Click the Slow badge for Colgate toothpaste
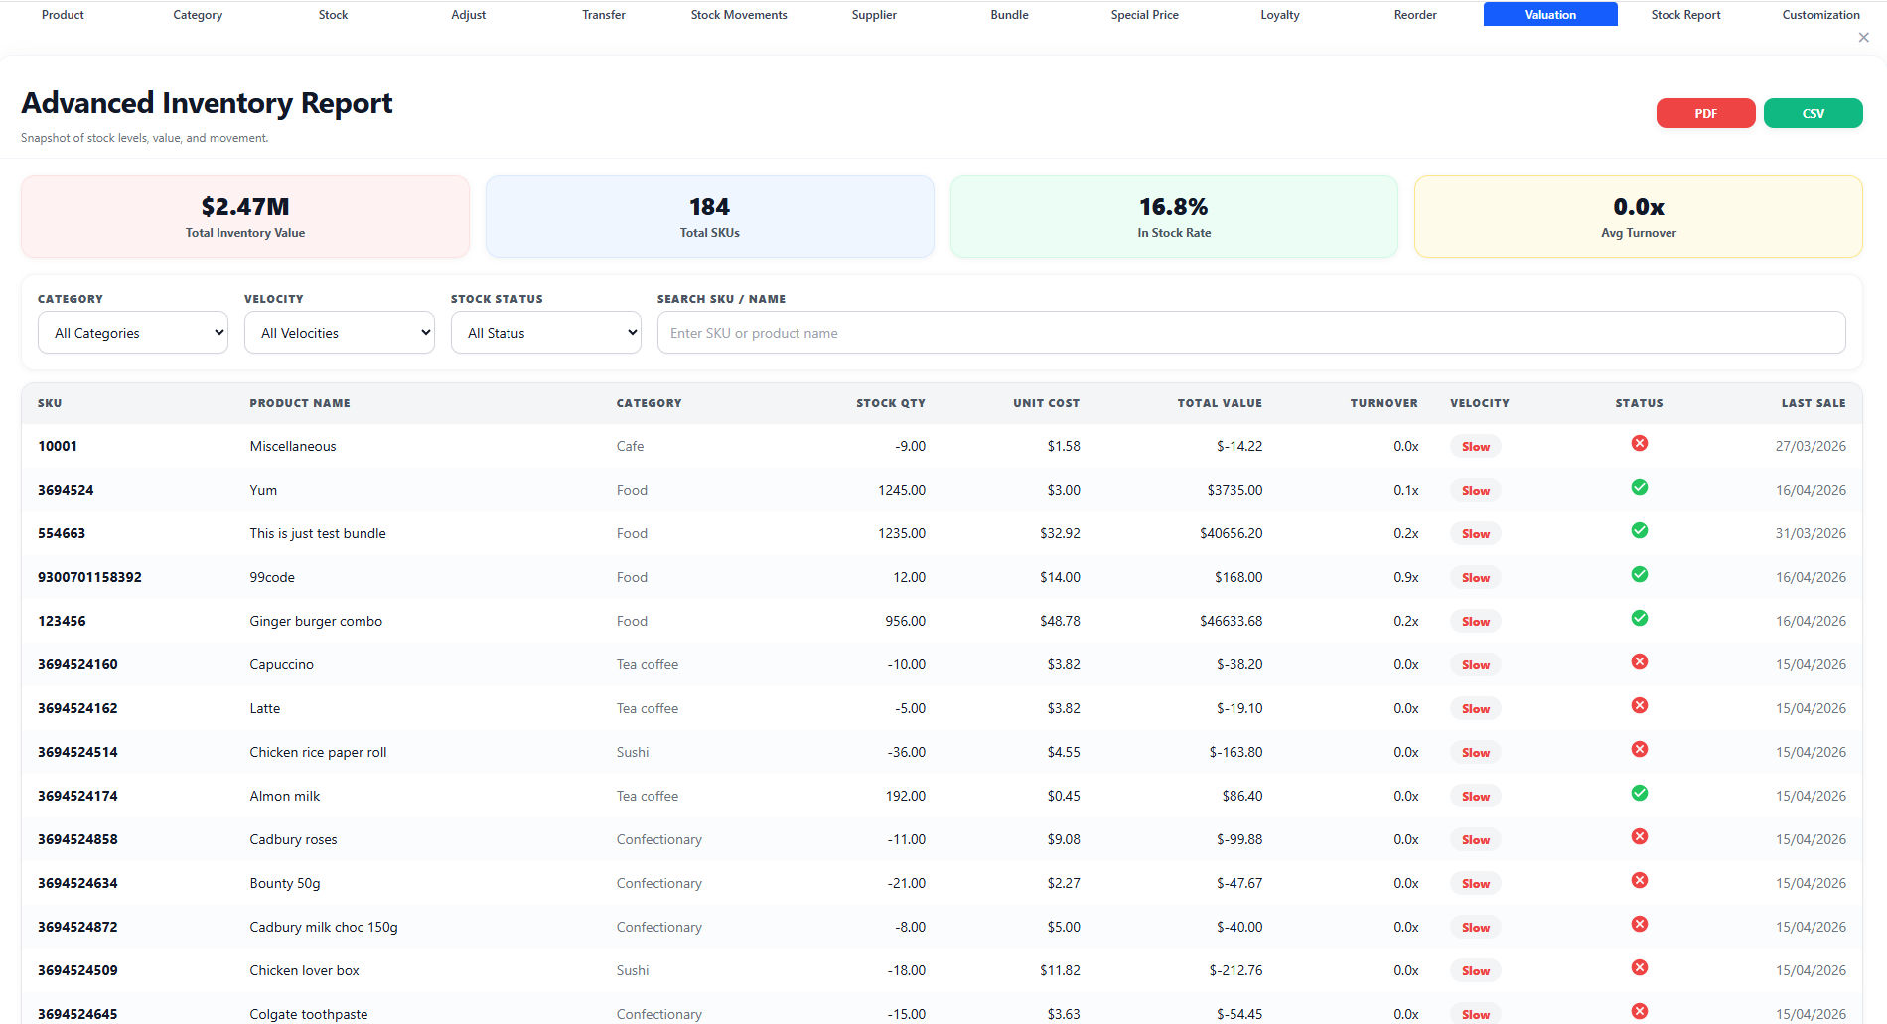1887x1024 pixels. pyautogui.click(x=1475, y=1014)
